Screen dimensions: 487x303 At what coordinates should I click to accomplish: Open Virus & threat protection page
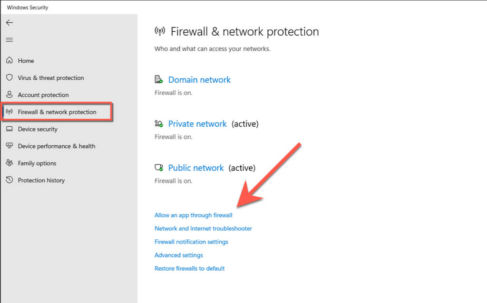pyautogui.click(x=50, y=78)
